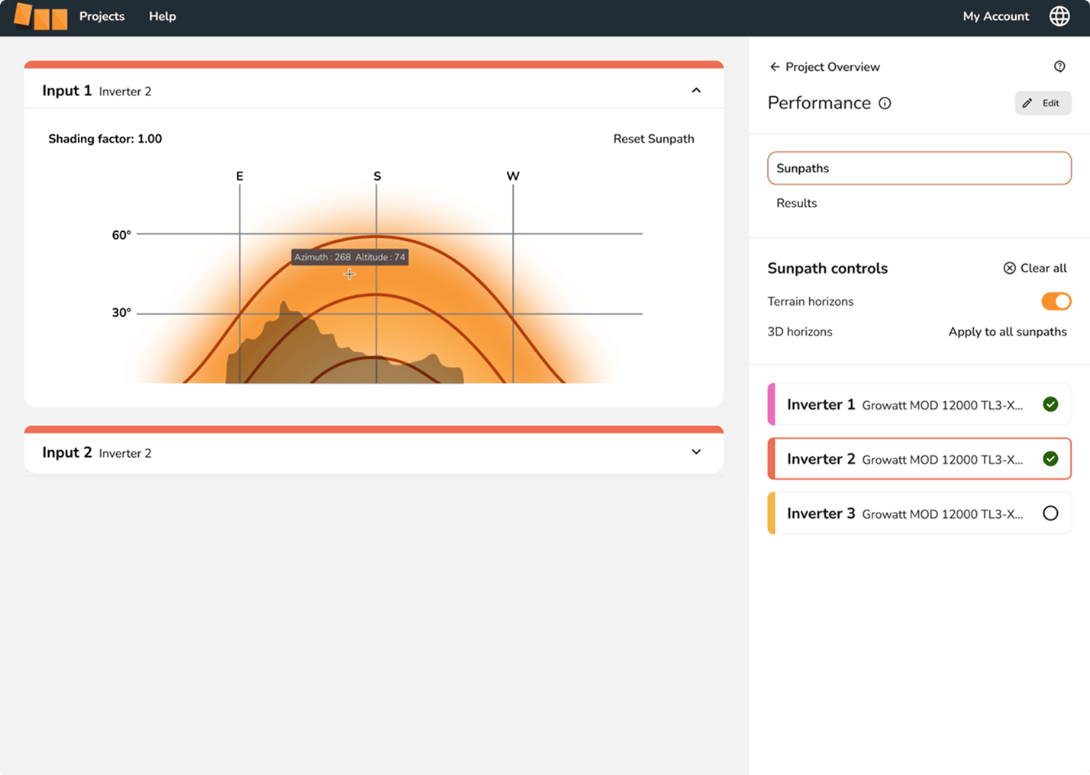1090x775 pixels.
Task: Click the 3D horizons label
Action: pos(800,332)
